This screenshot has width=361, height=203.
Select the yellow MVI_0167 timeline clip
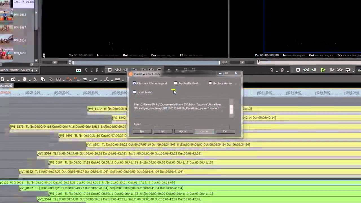[x=204, y=162]
